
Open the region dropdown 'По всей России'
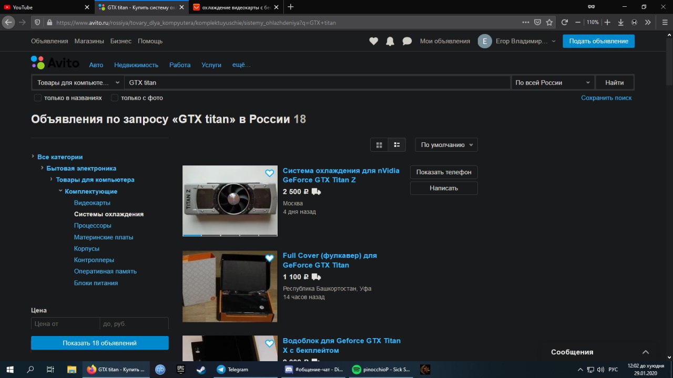point(553,82)
